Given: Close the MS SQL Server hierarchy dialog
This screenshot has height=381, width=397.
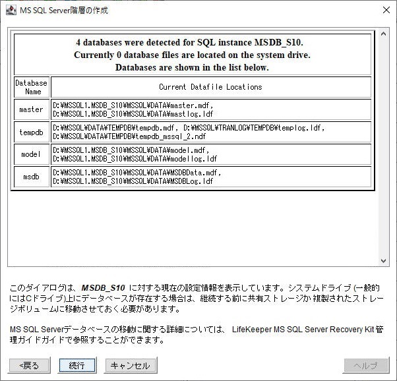Looking at the screenshot, I should (386, 10).
